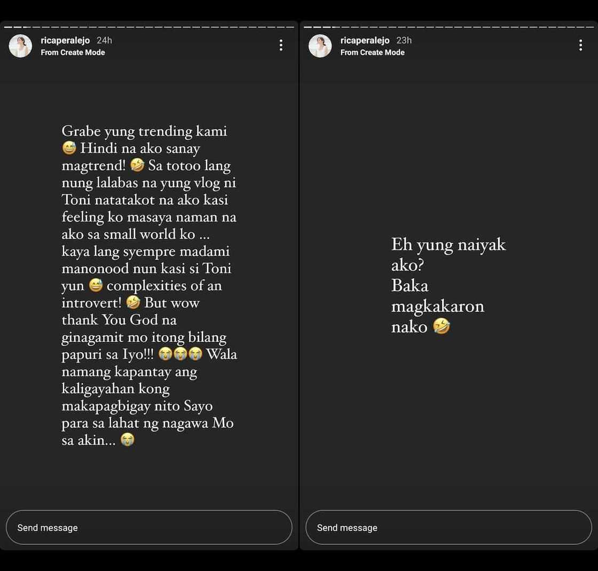598x571 pixels.
Task: Tap the progress bar on the 23h story
Action: tap(448, 27)
